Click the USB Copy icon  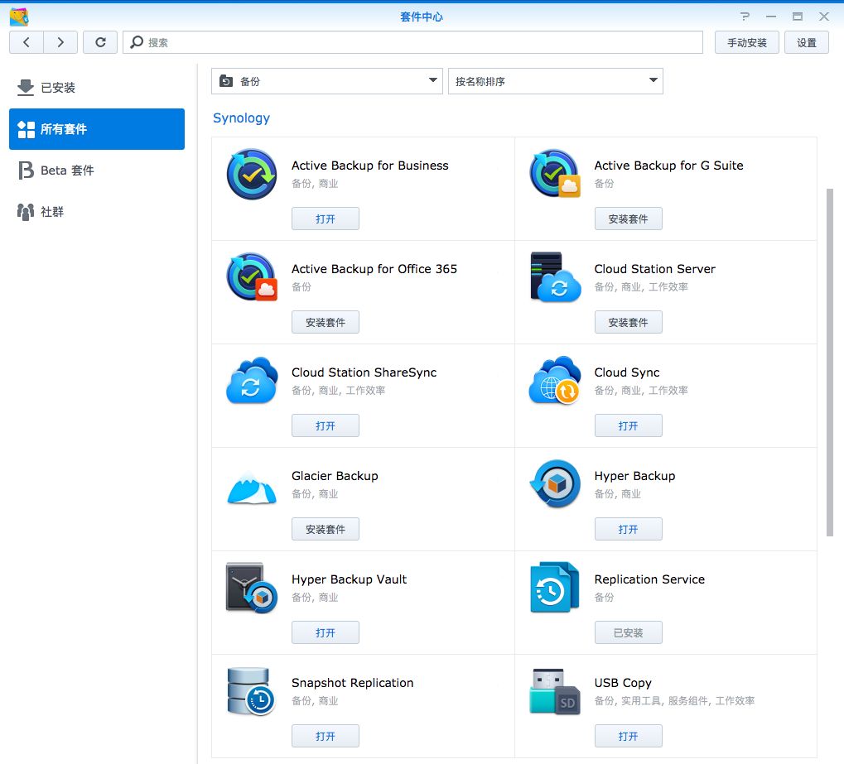coord(555,691)
